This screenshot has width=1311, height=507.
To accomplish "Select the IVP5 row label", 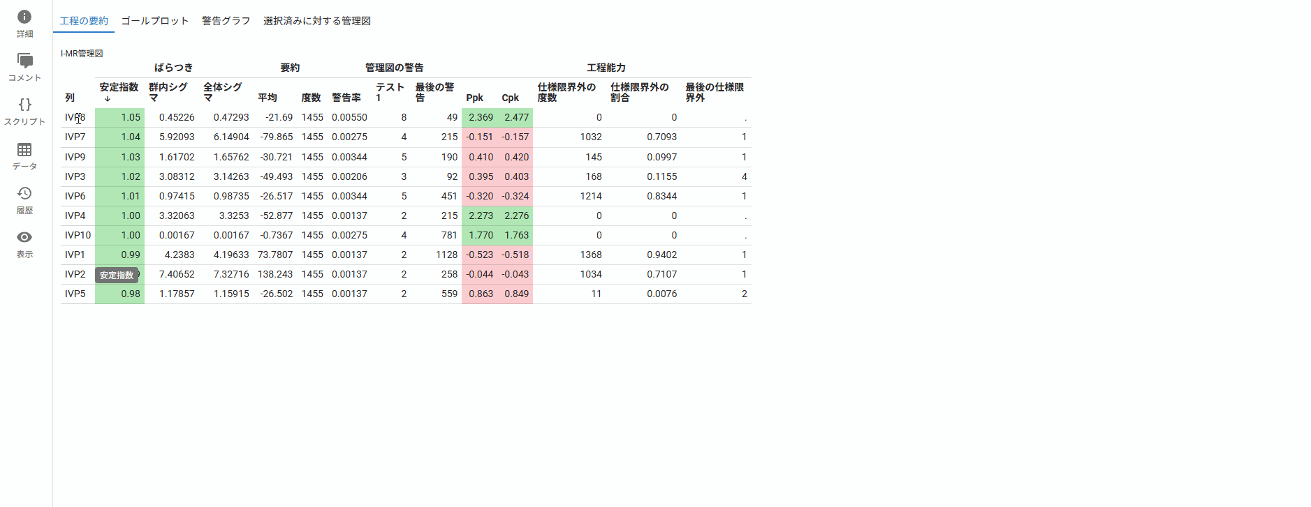I will coord(75,294).
